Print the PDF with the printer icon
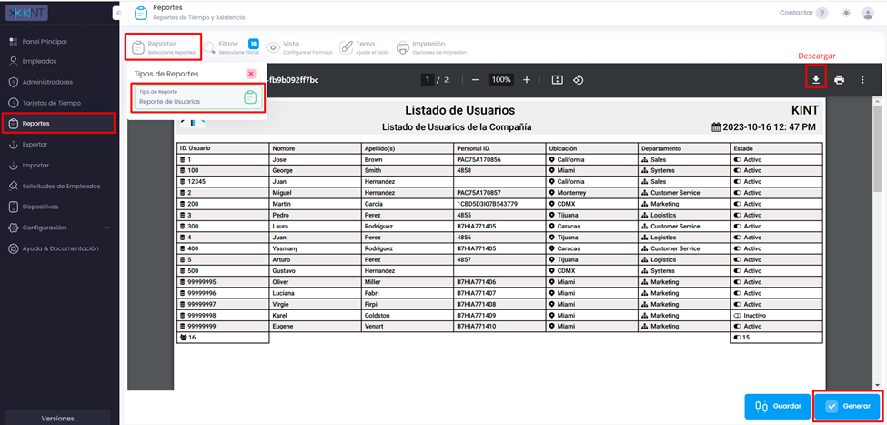 (x=839, y=80)
